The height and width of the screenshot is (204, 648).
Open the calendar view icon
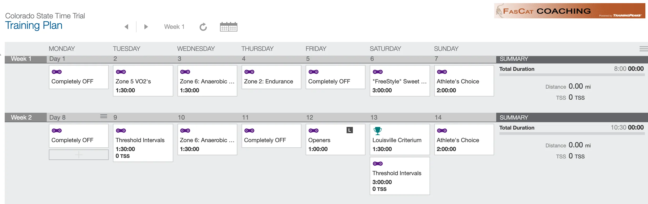tap(229, 27)
